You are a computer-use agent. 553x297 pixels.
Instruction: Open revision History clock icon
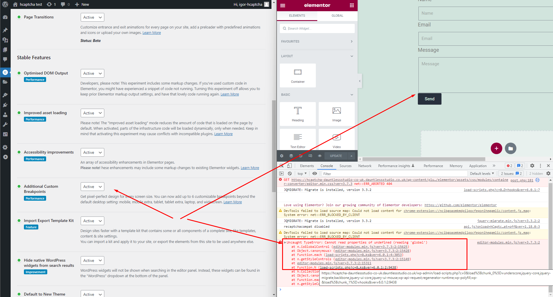[301, 156]
